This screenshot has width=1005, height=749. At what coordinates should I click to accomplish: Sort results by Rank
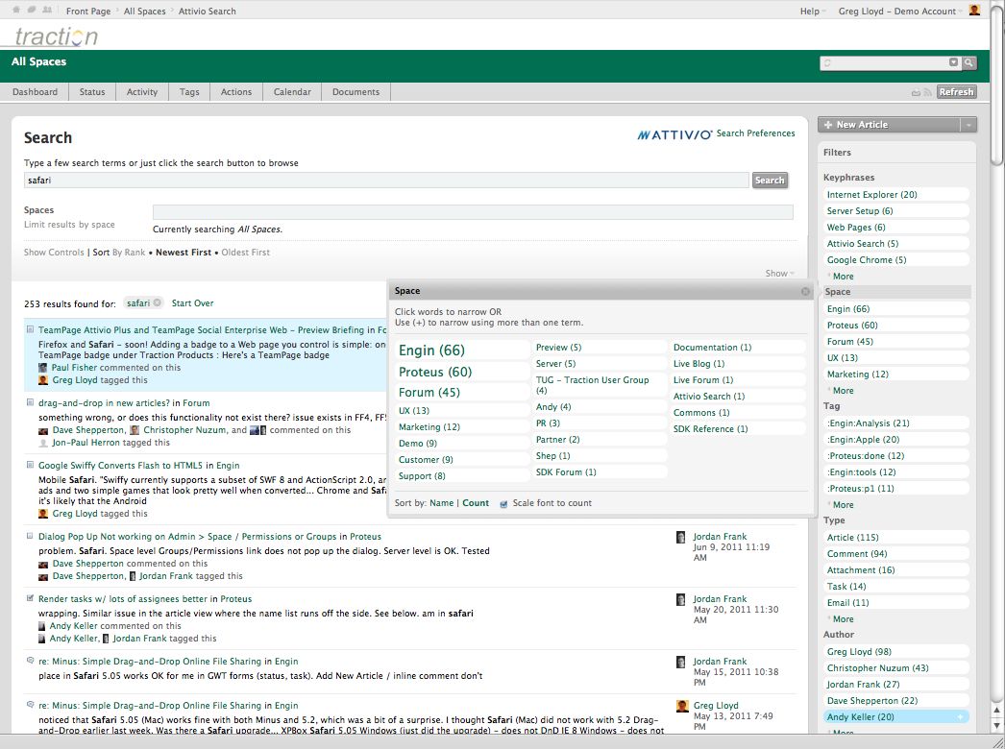[x=129, y=253]
